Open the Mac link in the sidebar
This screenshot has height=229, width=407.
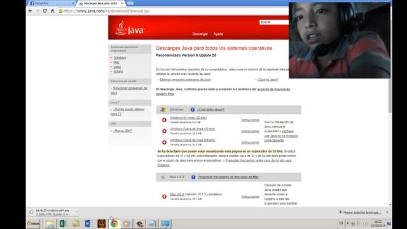point(116,62)
